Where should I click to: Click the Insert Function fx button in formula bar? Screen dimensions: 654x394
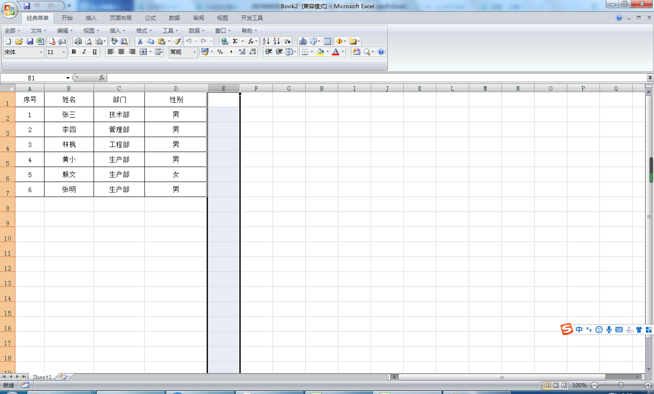(x=102, y=78)
